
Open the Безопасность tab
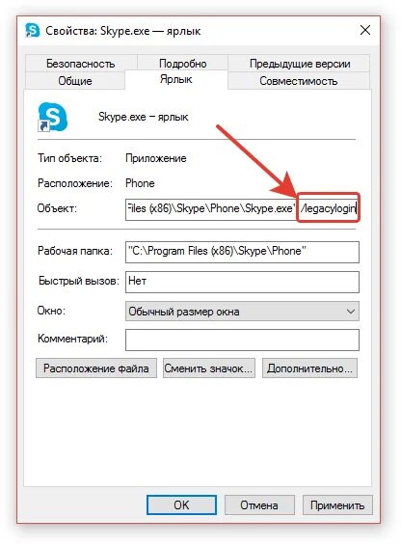(x=81, y=64)
